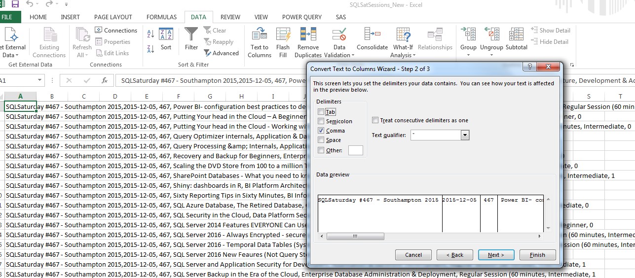Click the Refresh All icon
Image resolution: width=635 pixels, height=278 pixels.
click(82, 42)
